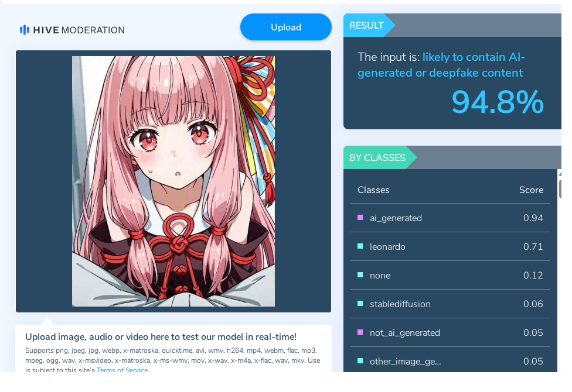Click the stablediffusion class cyan marker
The image size is (572, 392).
pos(360,304)
